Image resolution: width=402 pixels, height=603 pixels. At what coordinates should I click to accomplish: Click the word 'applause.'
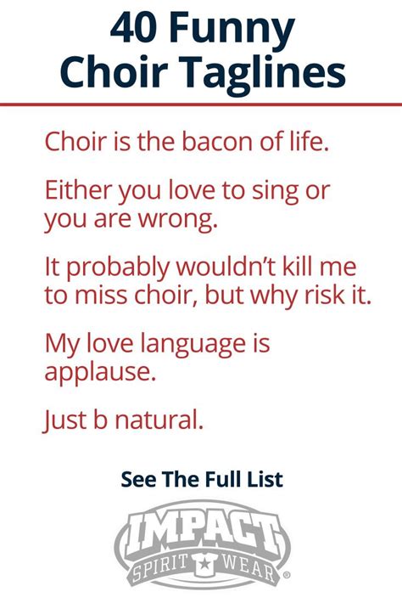click(x=101, y=372)
